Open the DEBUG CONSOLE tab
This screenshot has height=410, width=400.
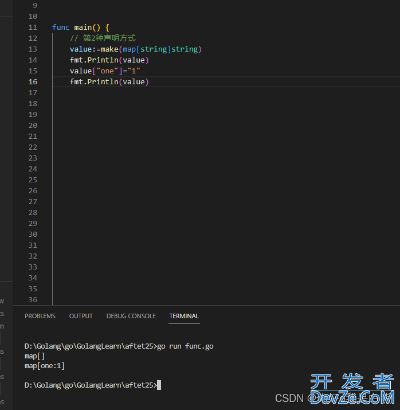click(x=131, y=316)
